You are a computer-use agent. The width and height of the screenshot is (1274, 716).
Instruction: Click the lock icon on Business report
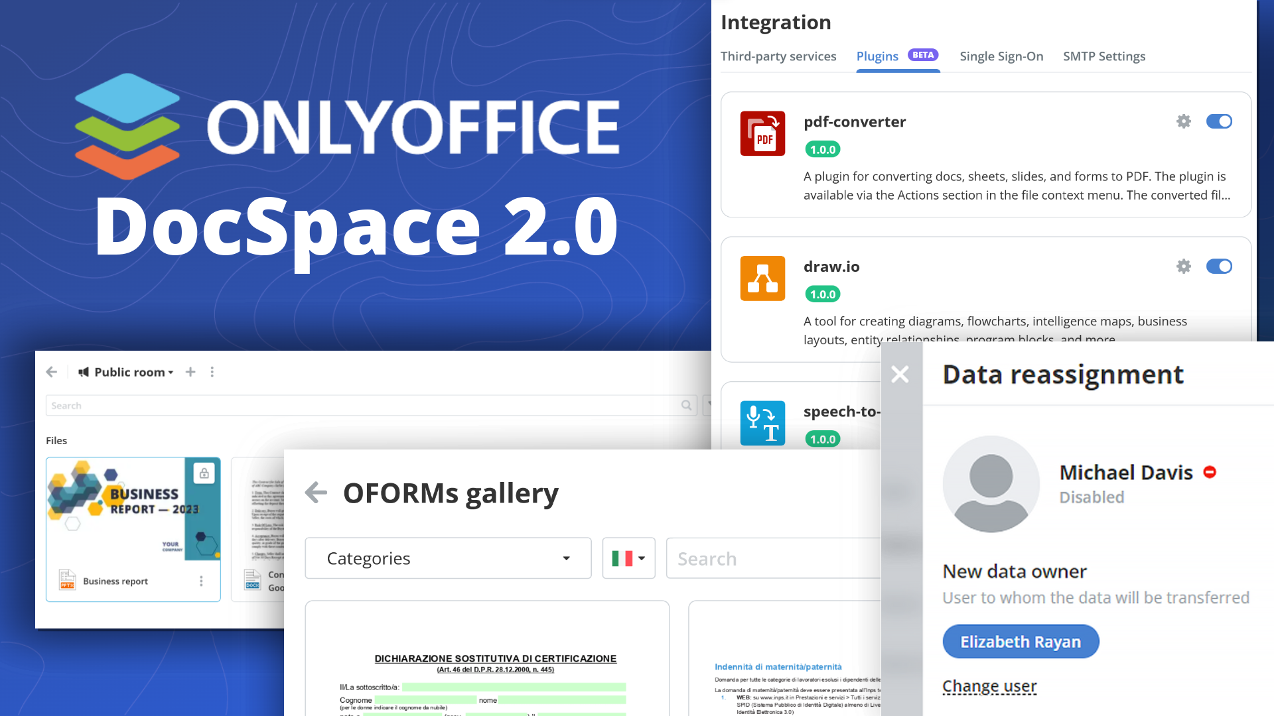pyautogui.click(x=204, y=473)
